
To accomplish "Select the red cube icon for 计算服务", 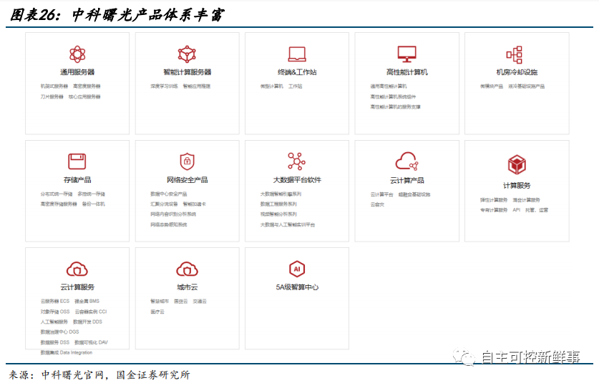I will pyautogui.click(x=517, y=165).
